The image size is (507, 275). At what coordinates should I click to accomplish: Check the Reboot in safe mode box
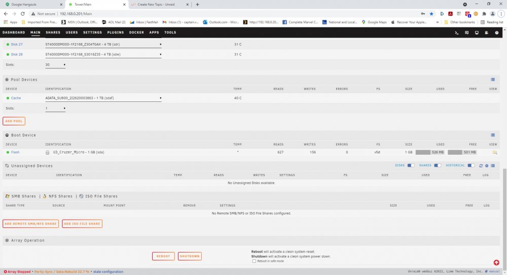click(254, 261)
